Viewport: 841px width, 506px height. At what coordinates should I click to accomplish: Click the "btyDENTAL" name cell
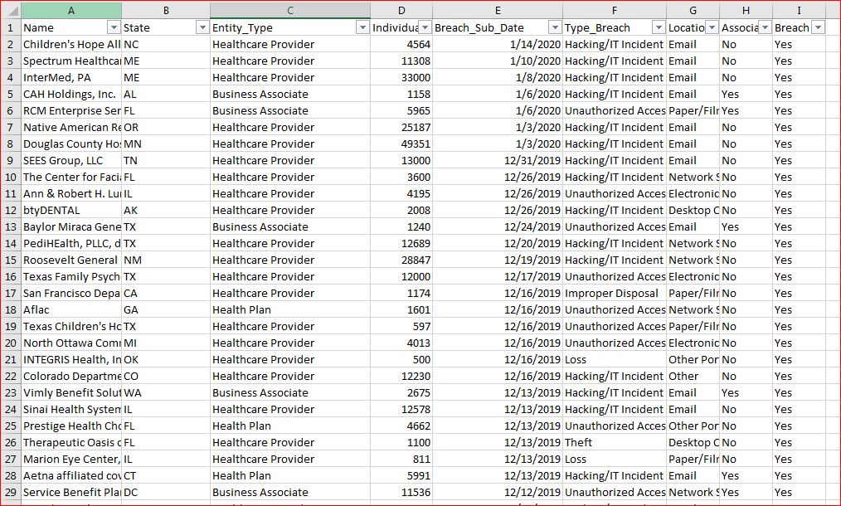[71, 210]
